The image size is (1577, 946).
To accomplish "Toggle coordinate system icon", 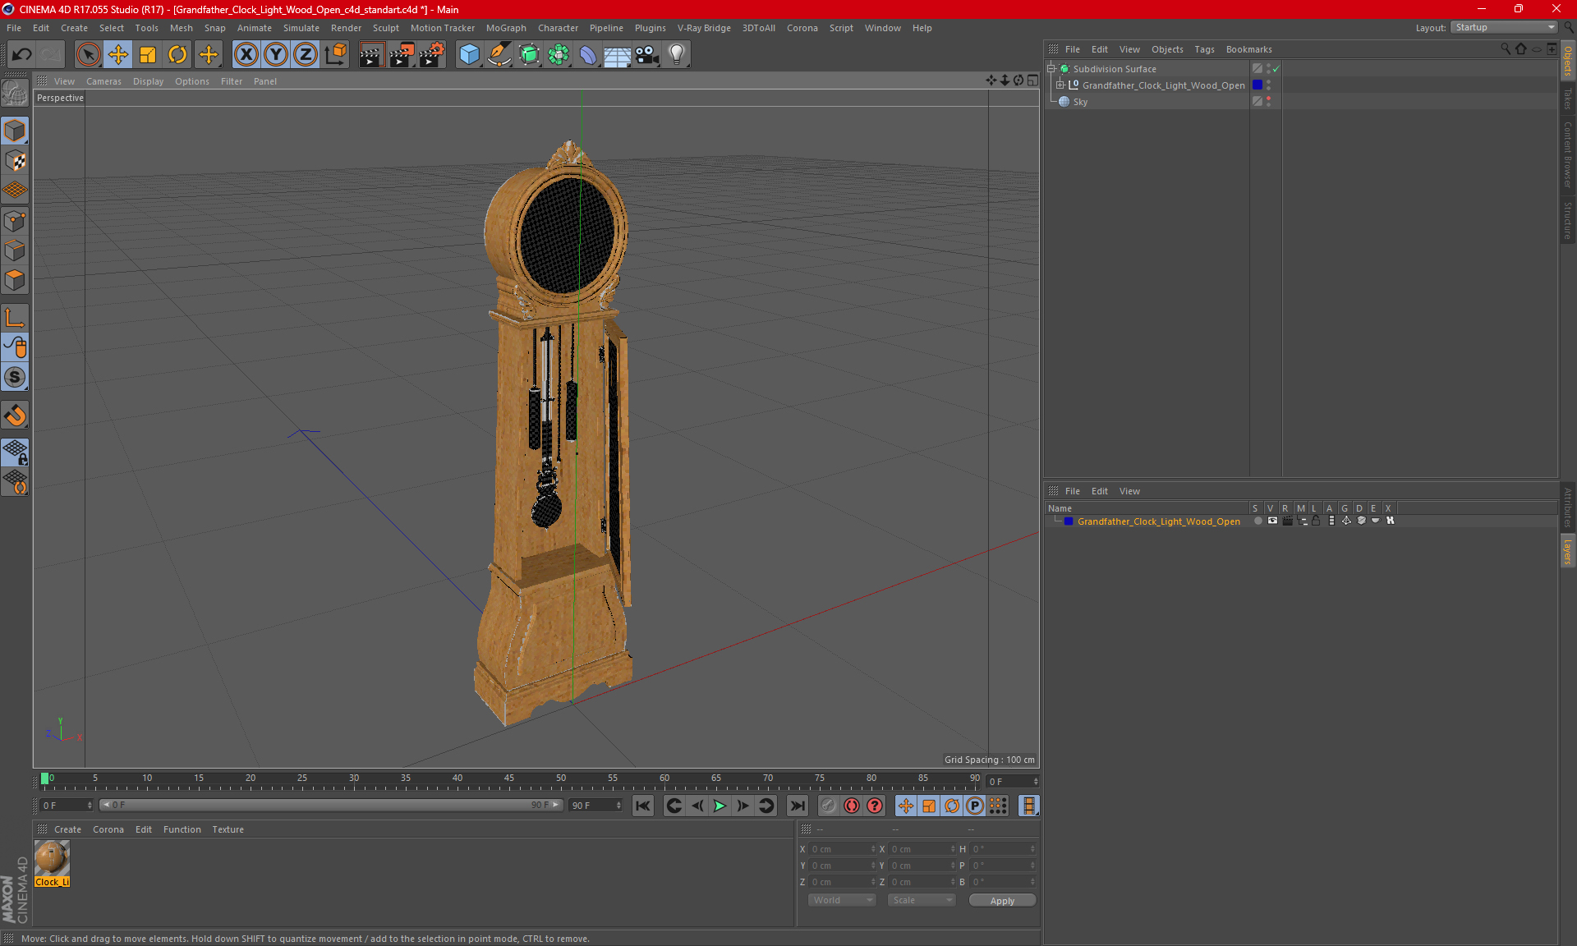I will 336,54.
